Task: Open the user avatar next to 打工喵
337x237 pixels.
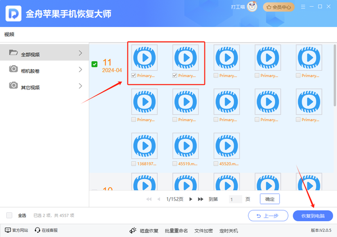Action: click(x=252, y=7)
